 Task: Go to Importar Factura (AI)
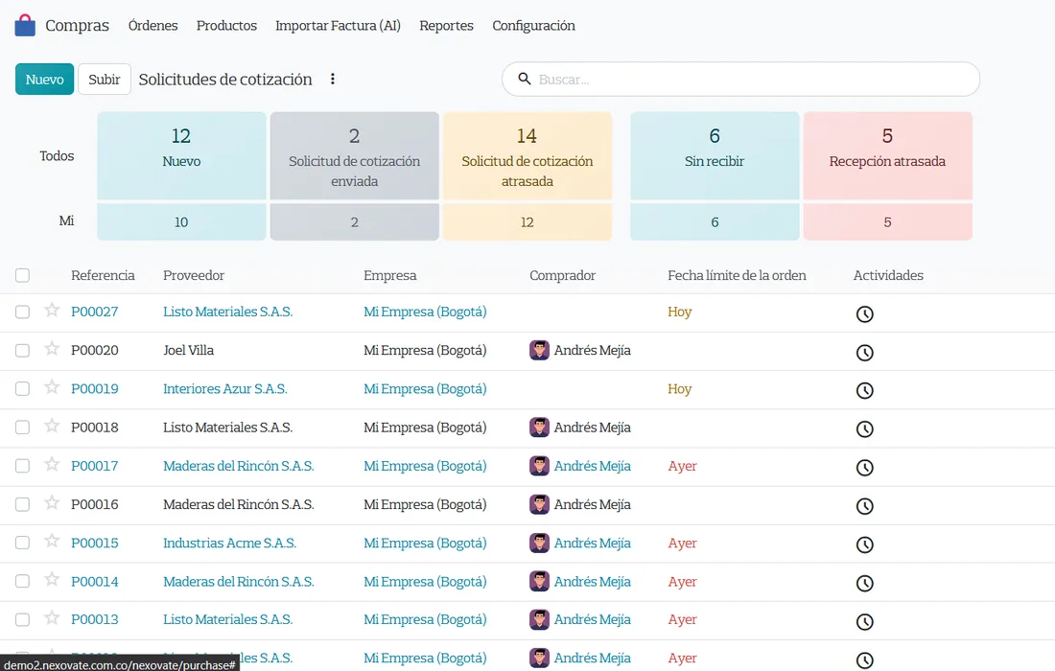338,26
